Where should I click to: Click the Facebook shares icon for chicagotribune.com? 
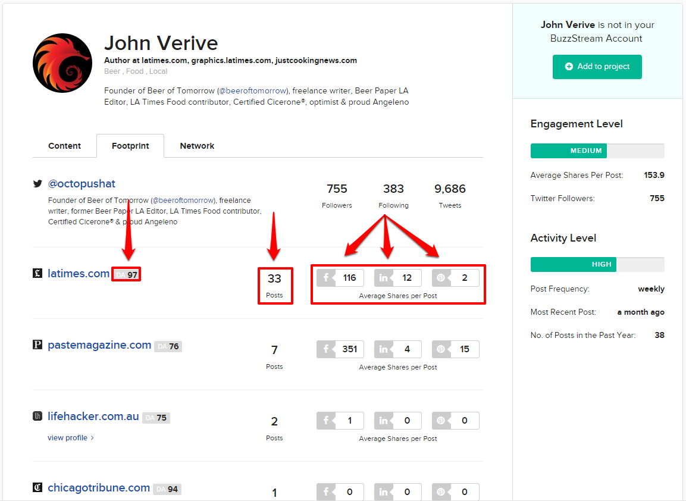[x=325, y=492]
